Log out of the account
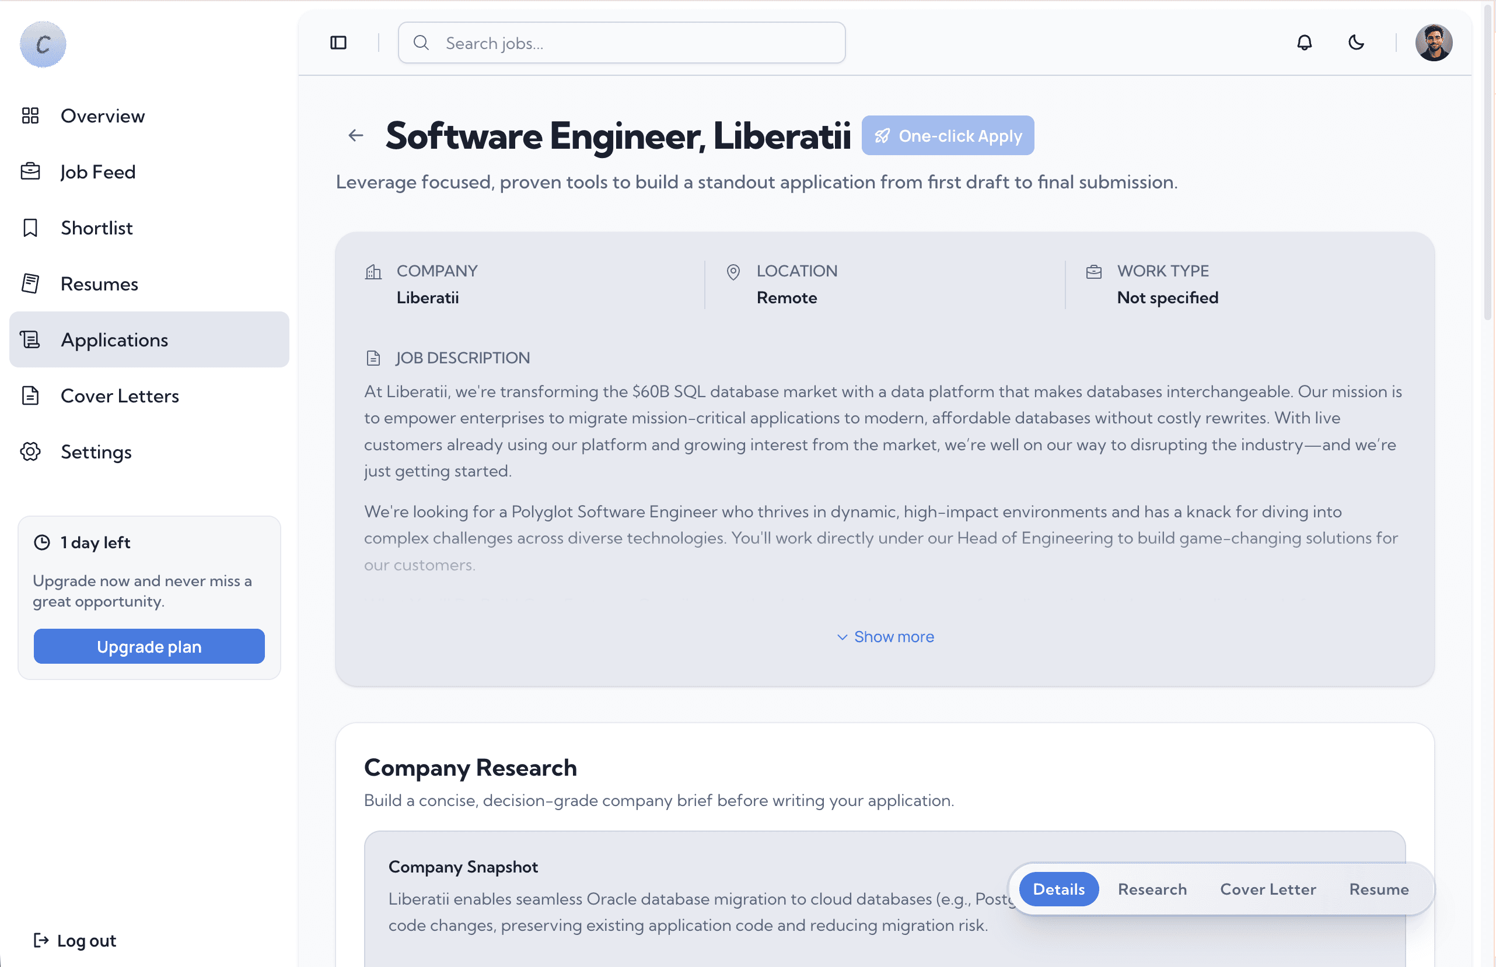1496x967 pixels. click(75, 940)
